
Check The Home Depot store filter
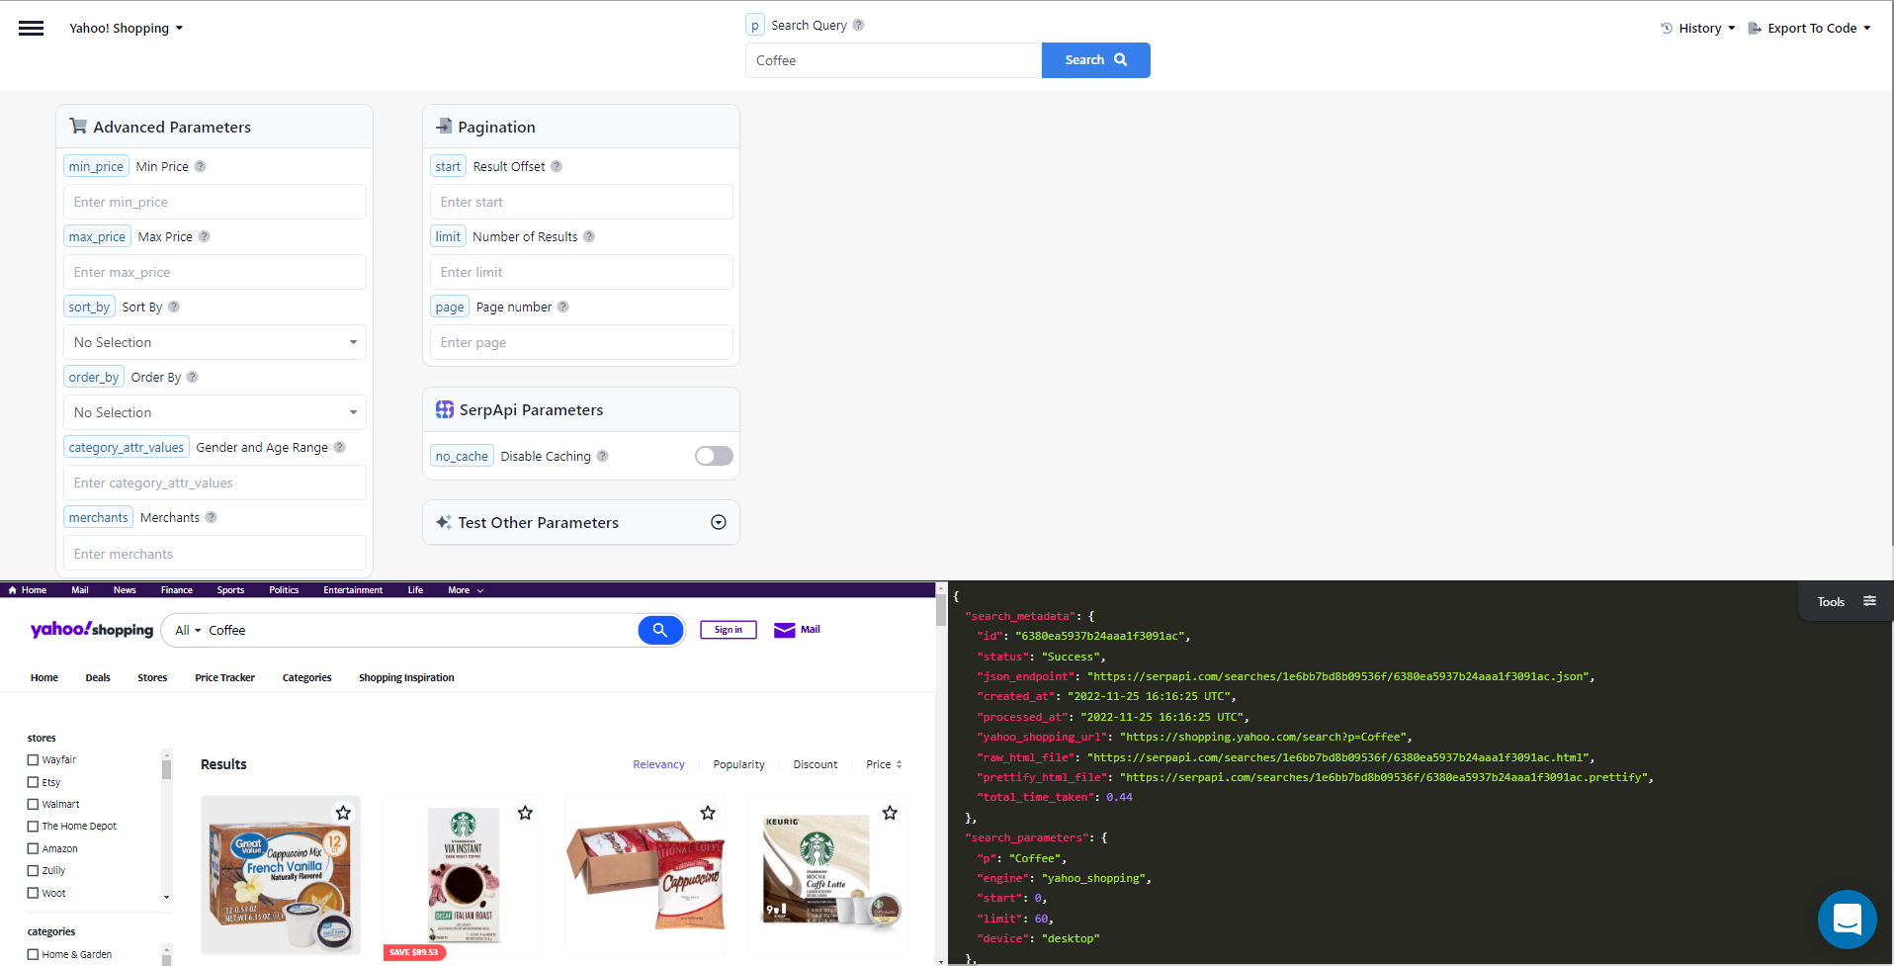[x=33, y=827]
